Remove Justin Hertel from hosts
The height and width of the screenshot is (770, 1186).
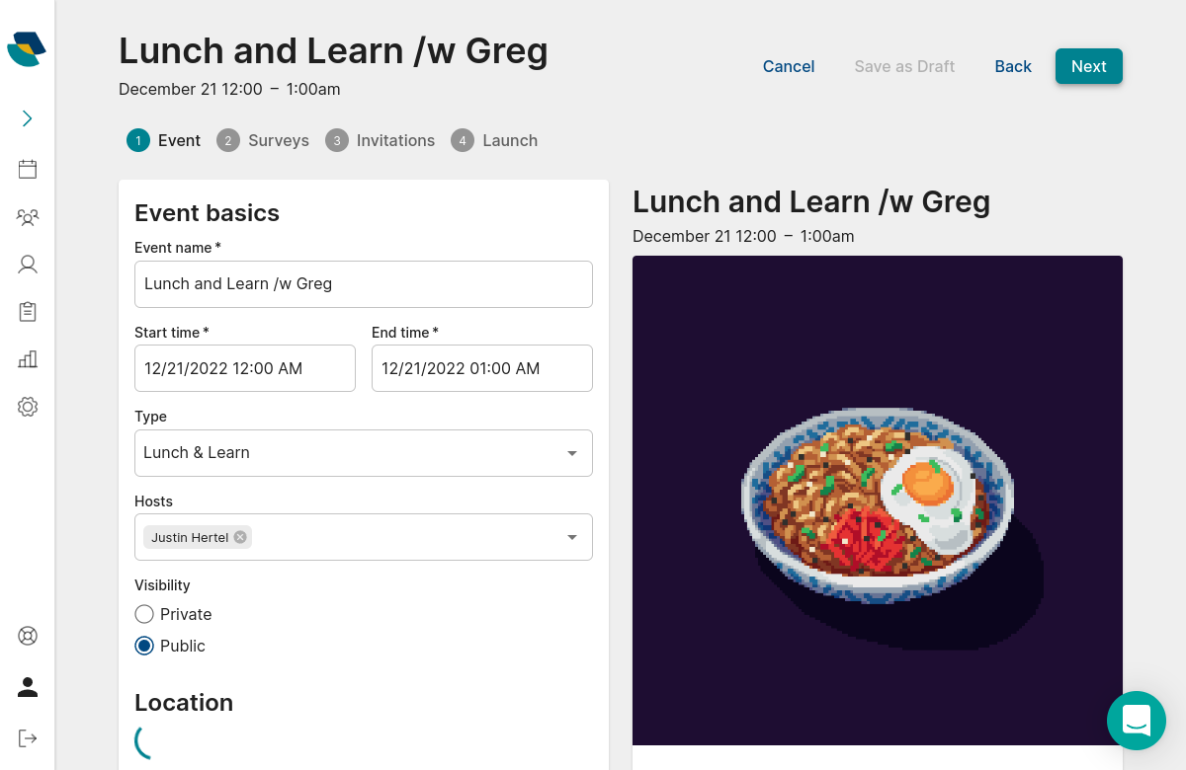240,537
